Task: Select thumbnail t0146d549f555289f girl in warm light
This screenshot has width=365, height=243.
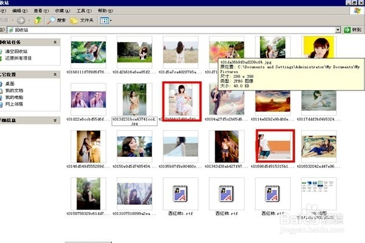Action: pos(88,146)
